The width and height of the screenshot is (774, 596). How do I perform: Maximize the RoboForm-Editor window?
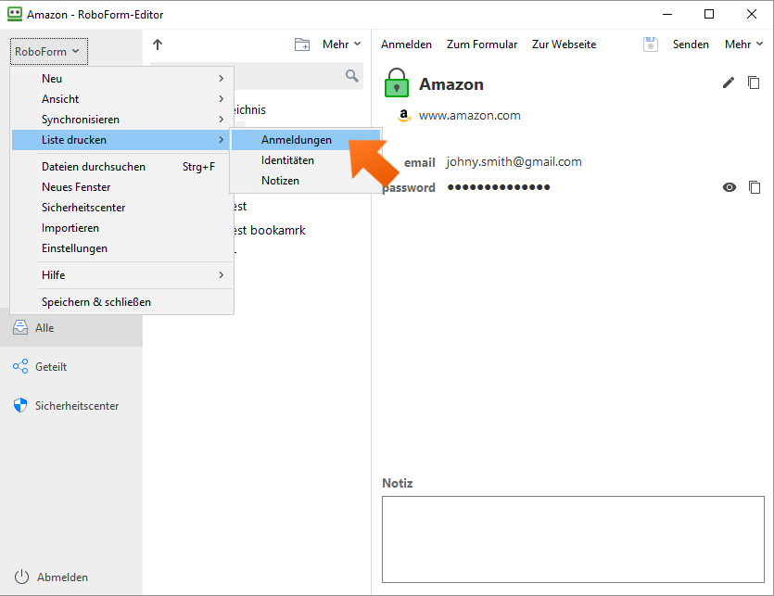(x=709, y=14)
